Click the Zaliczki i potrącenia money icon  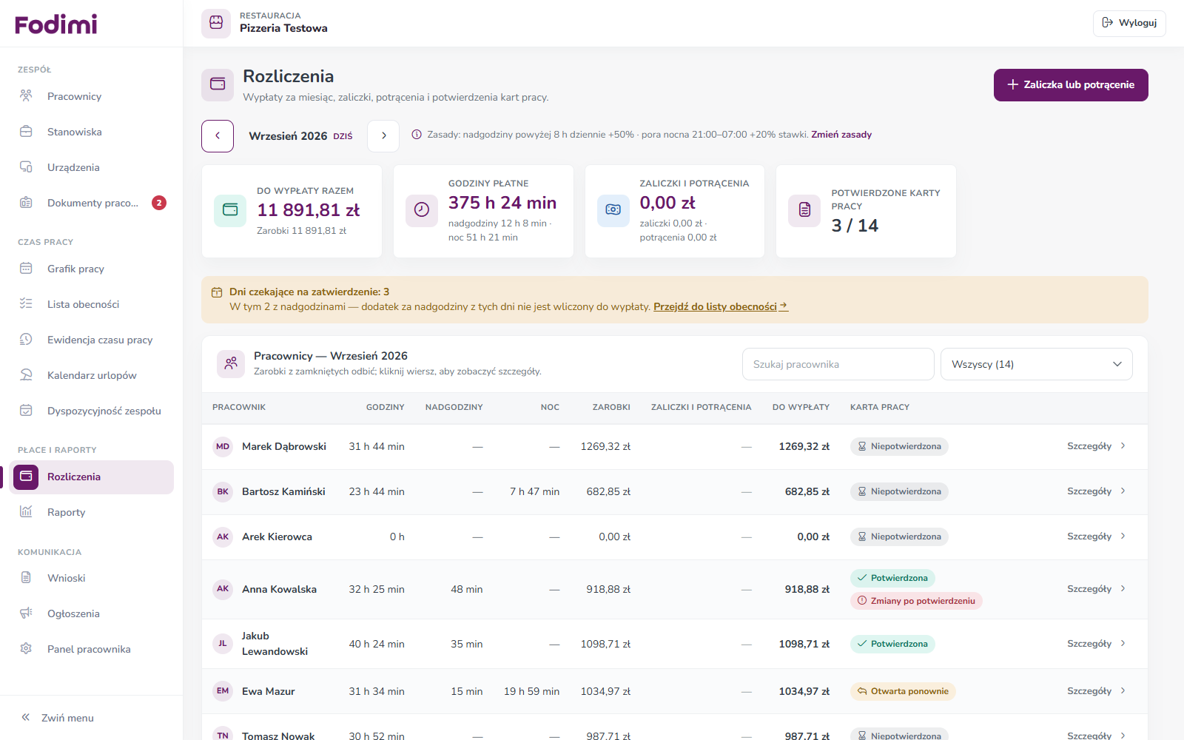pos(613,210)
